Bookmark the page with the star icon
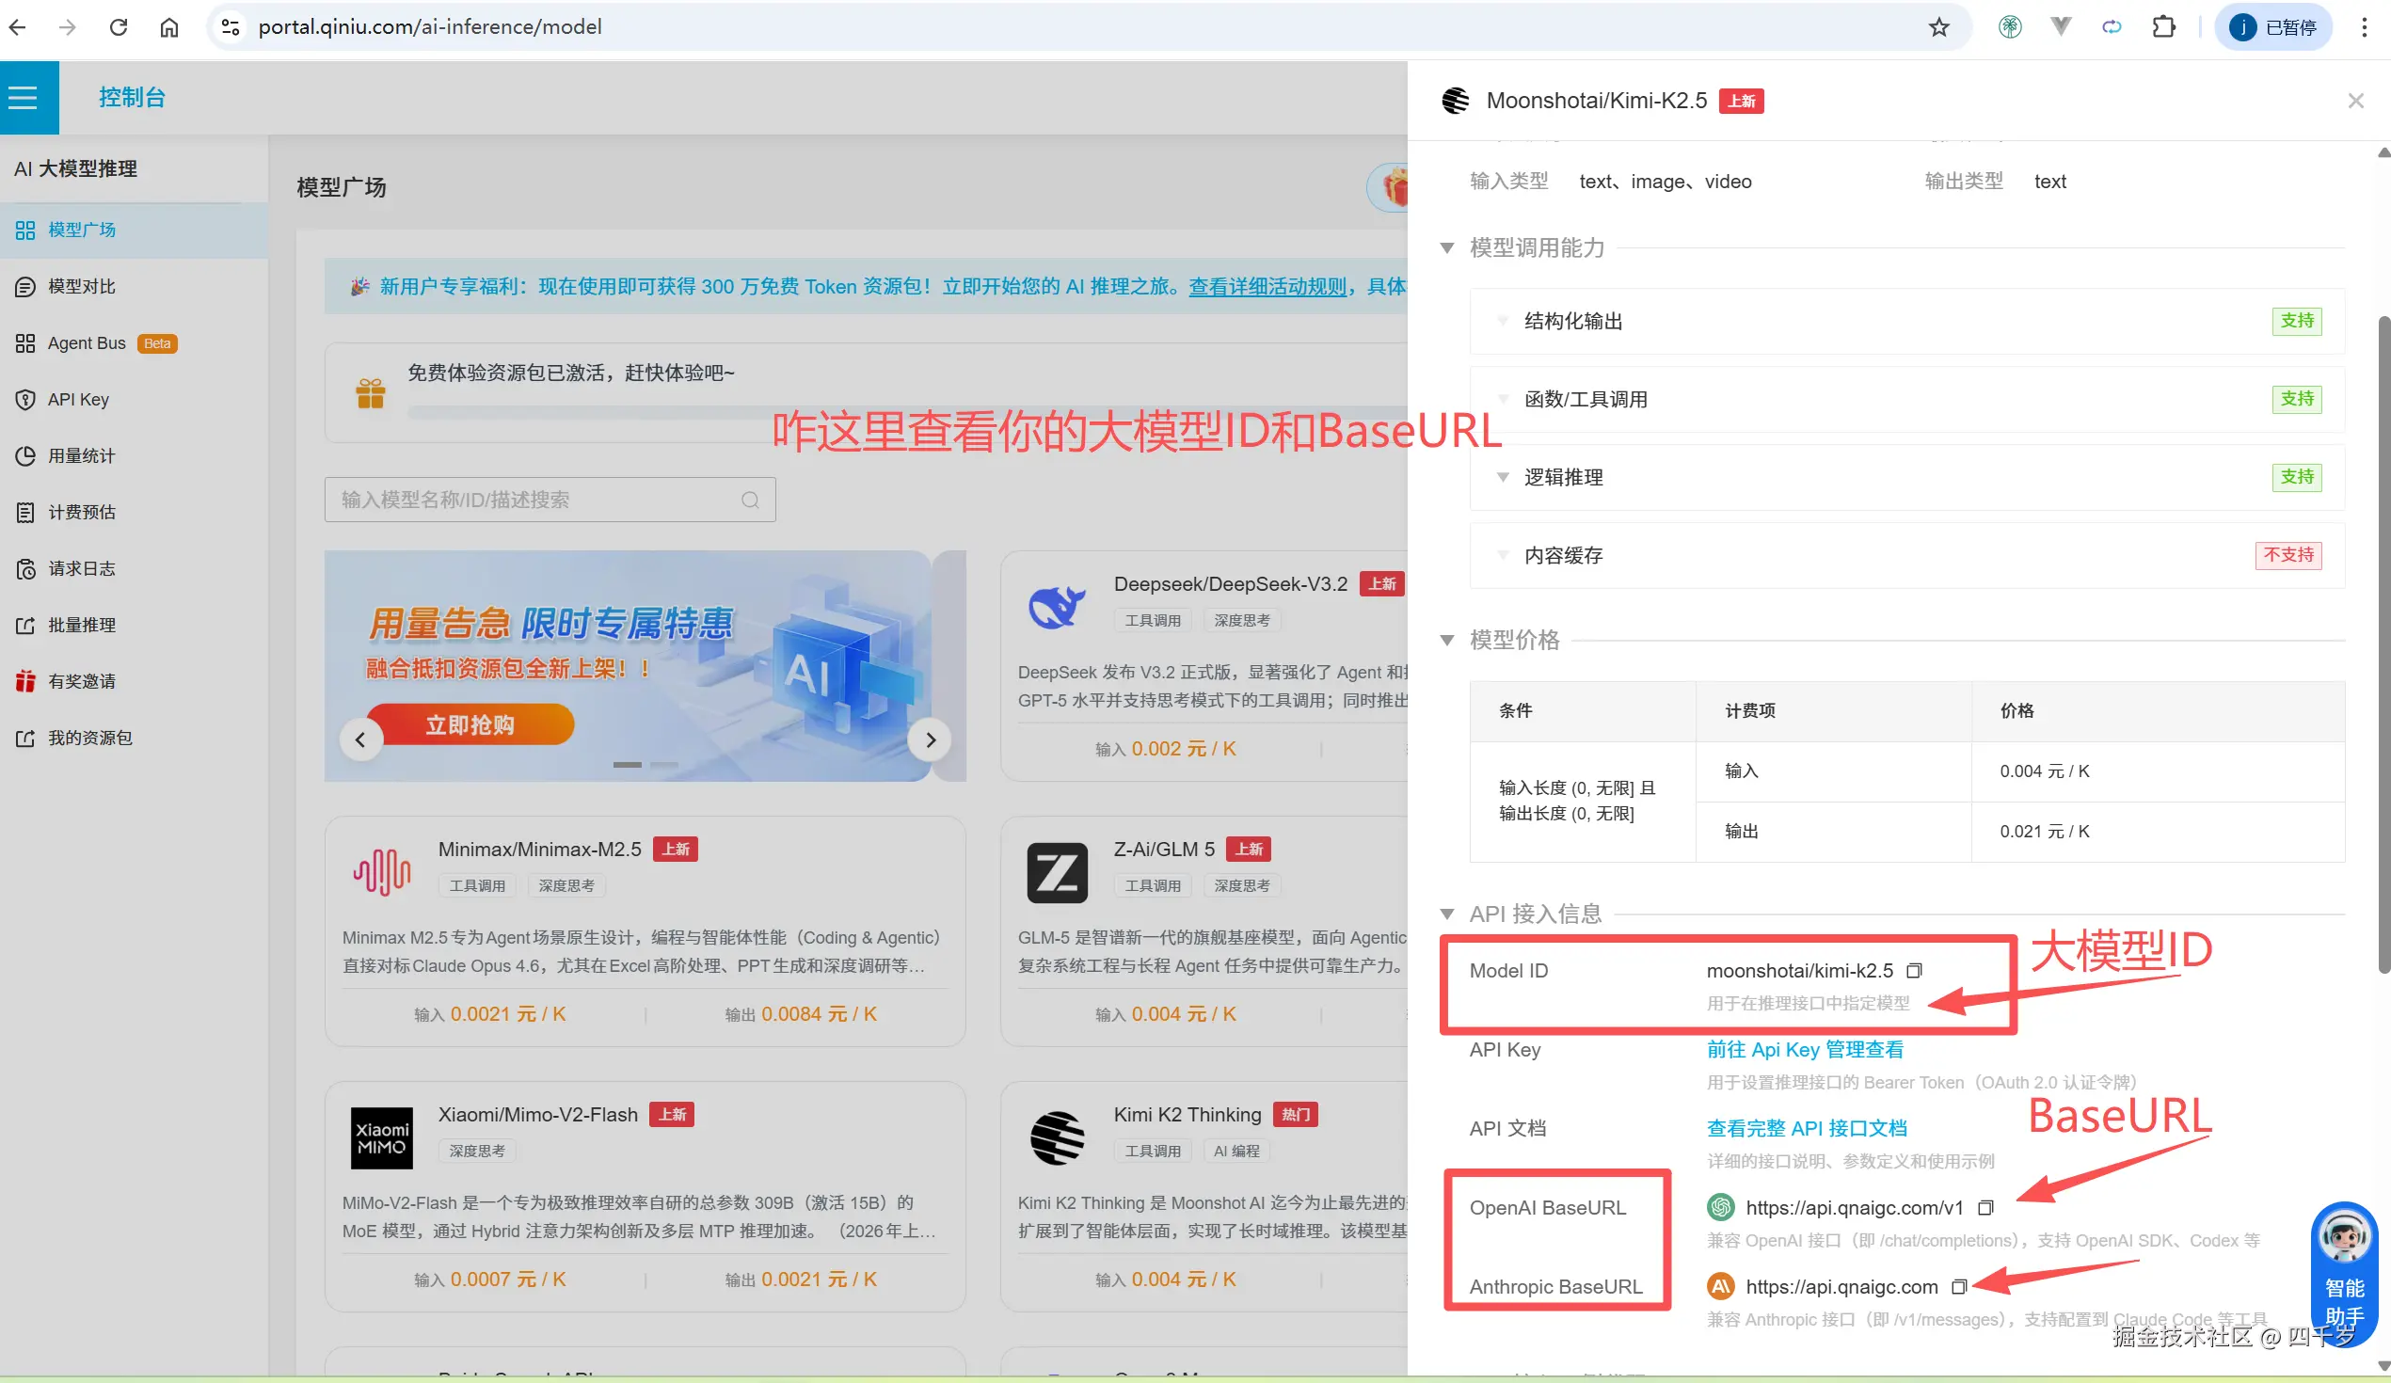Screen dimensions: 2391x1383 (1937, 26)
